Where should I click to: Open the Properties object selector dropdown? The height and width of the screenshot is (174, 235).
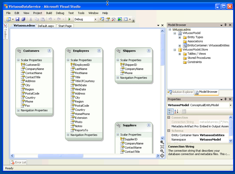point(231,105)
